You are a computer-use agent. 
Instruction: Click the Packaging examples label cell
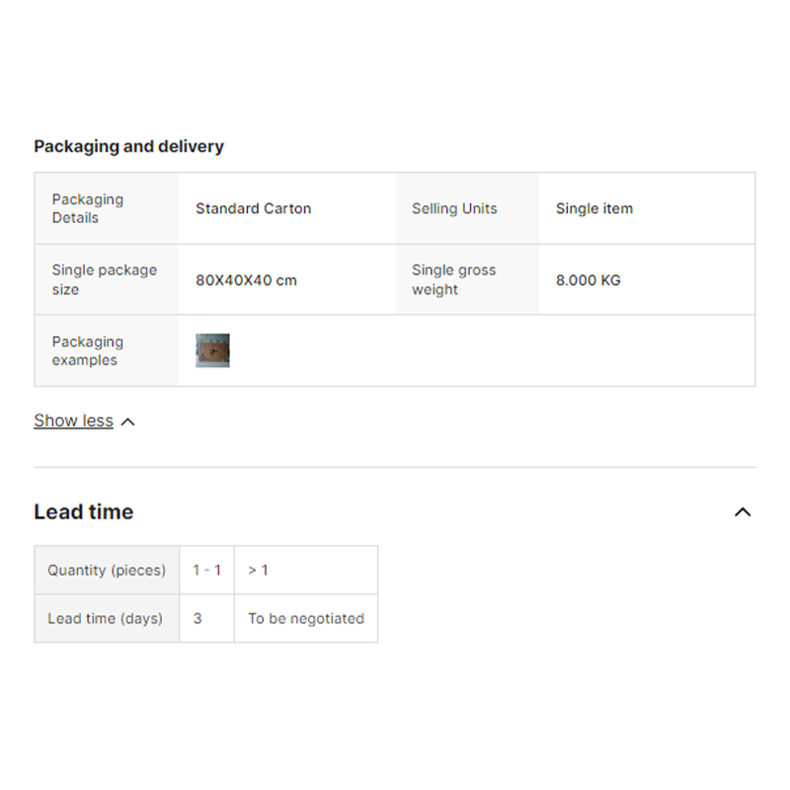point(88,351)
